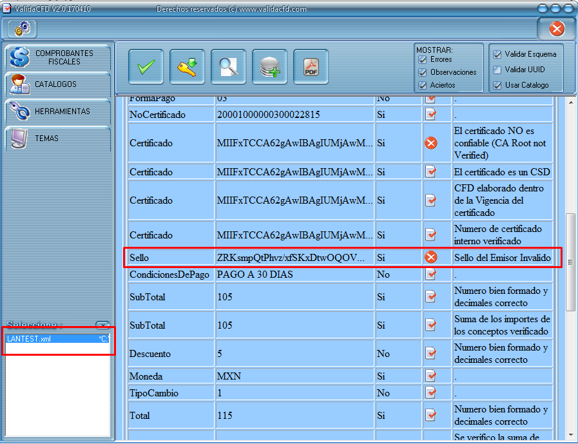Screen dimensions: 578x444
Task: Click the check icon in the NoCertificado row
Action: pos(430,114)
